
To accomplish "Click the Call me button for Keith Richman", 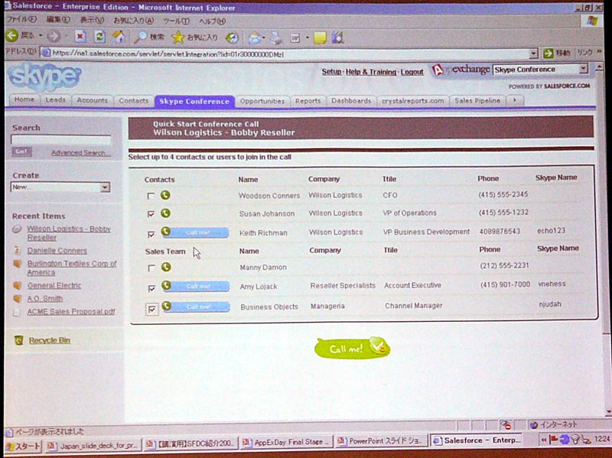I will click(x=199, y=232).
